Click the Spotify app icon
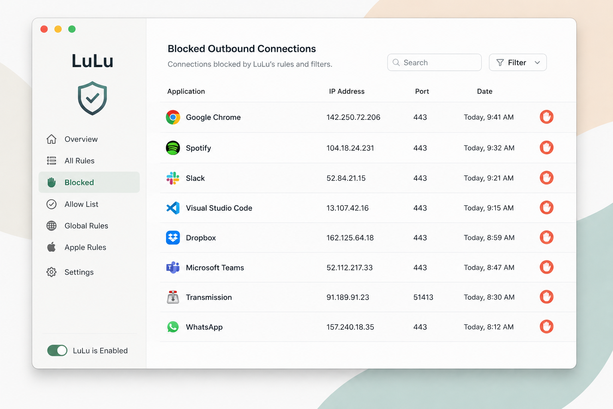The image size is (613, 409). (173, 148)
